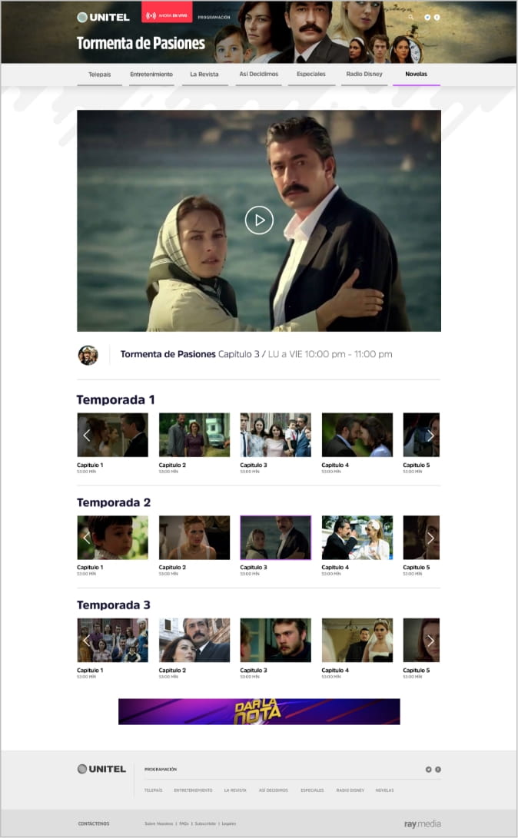This screenshot has width=518, height=838.
Task: Open the FAQs link in the footer
Action: [x=184, y=823]
